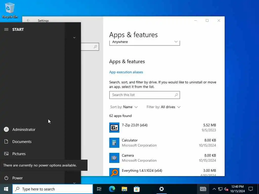Open the notification center icon
259x194 pixels.
(x=251, y=189)
